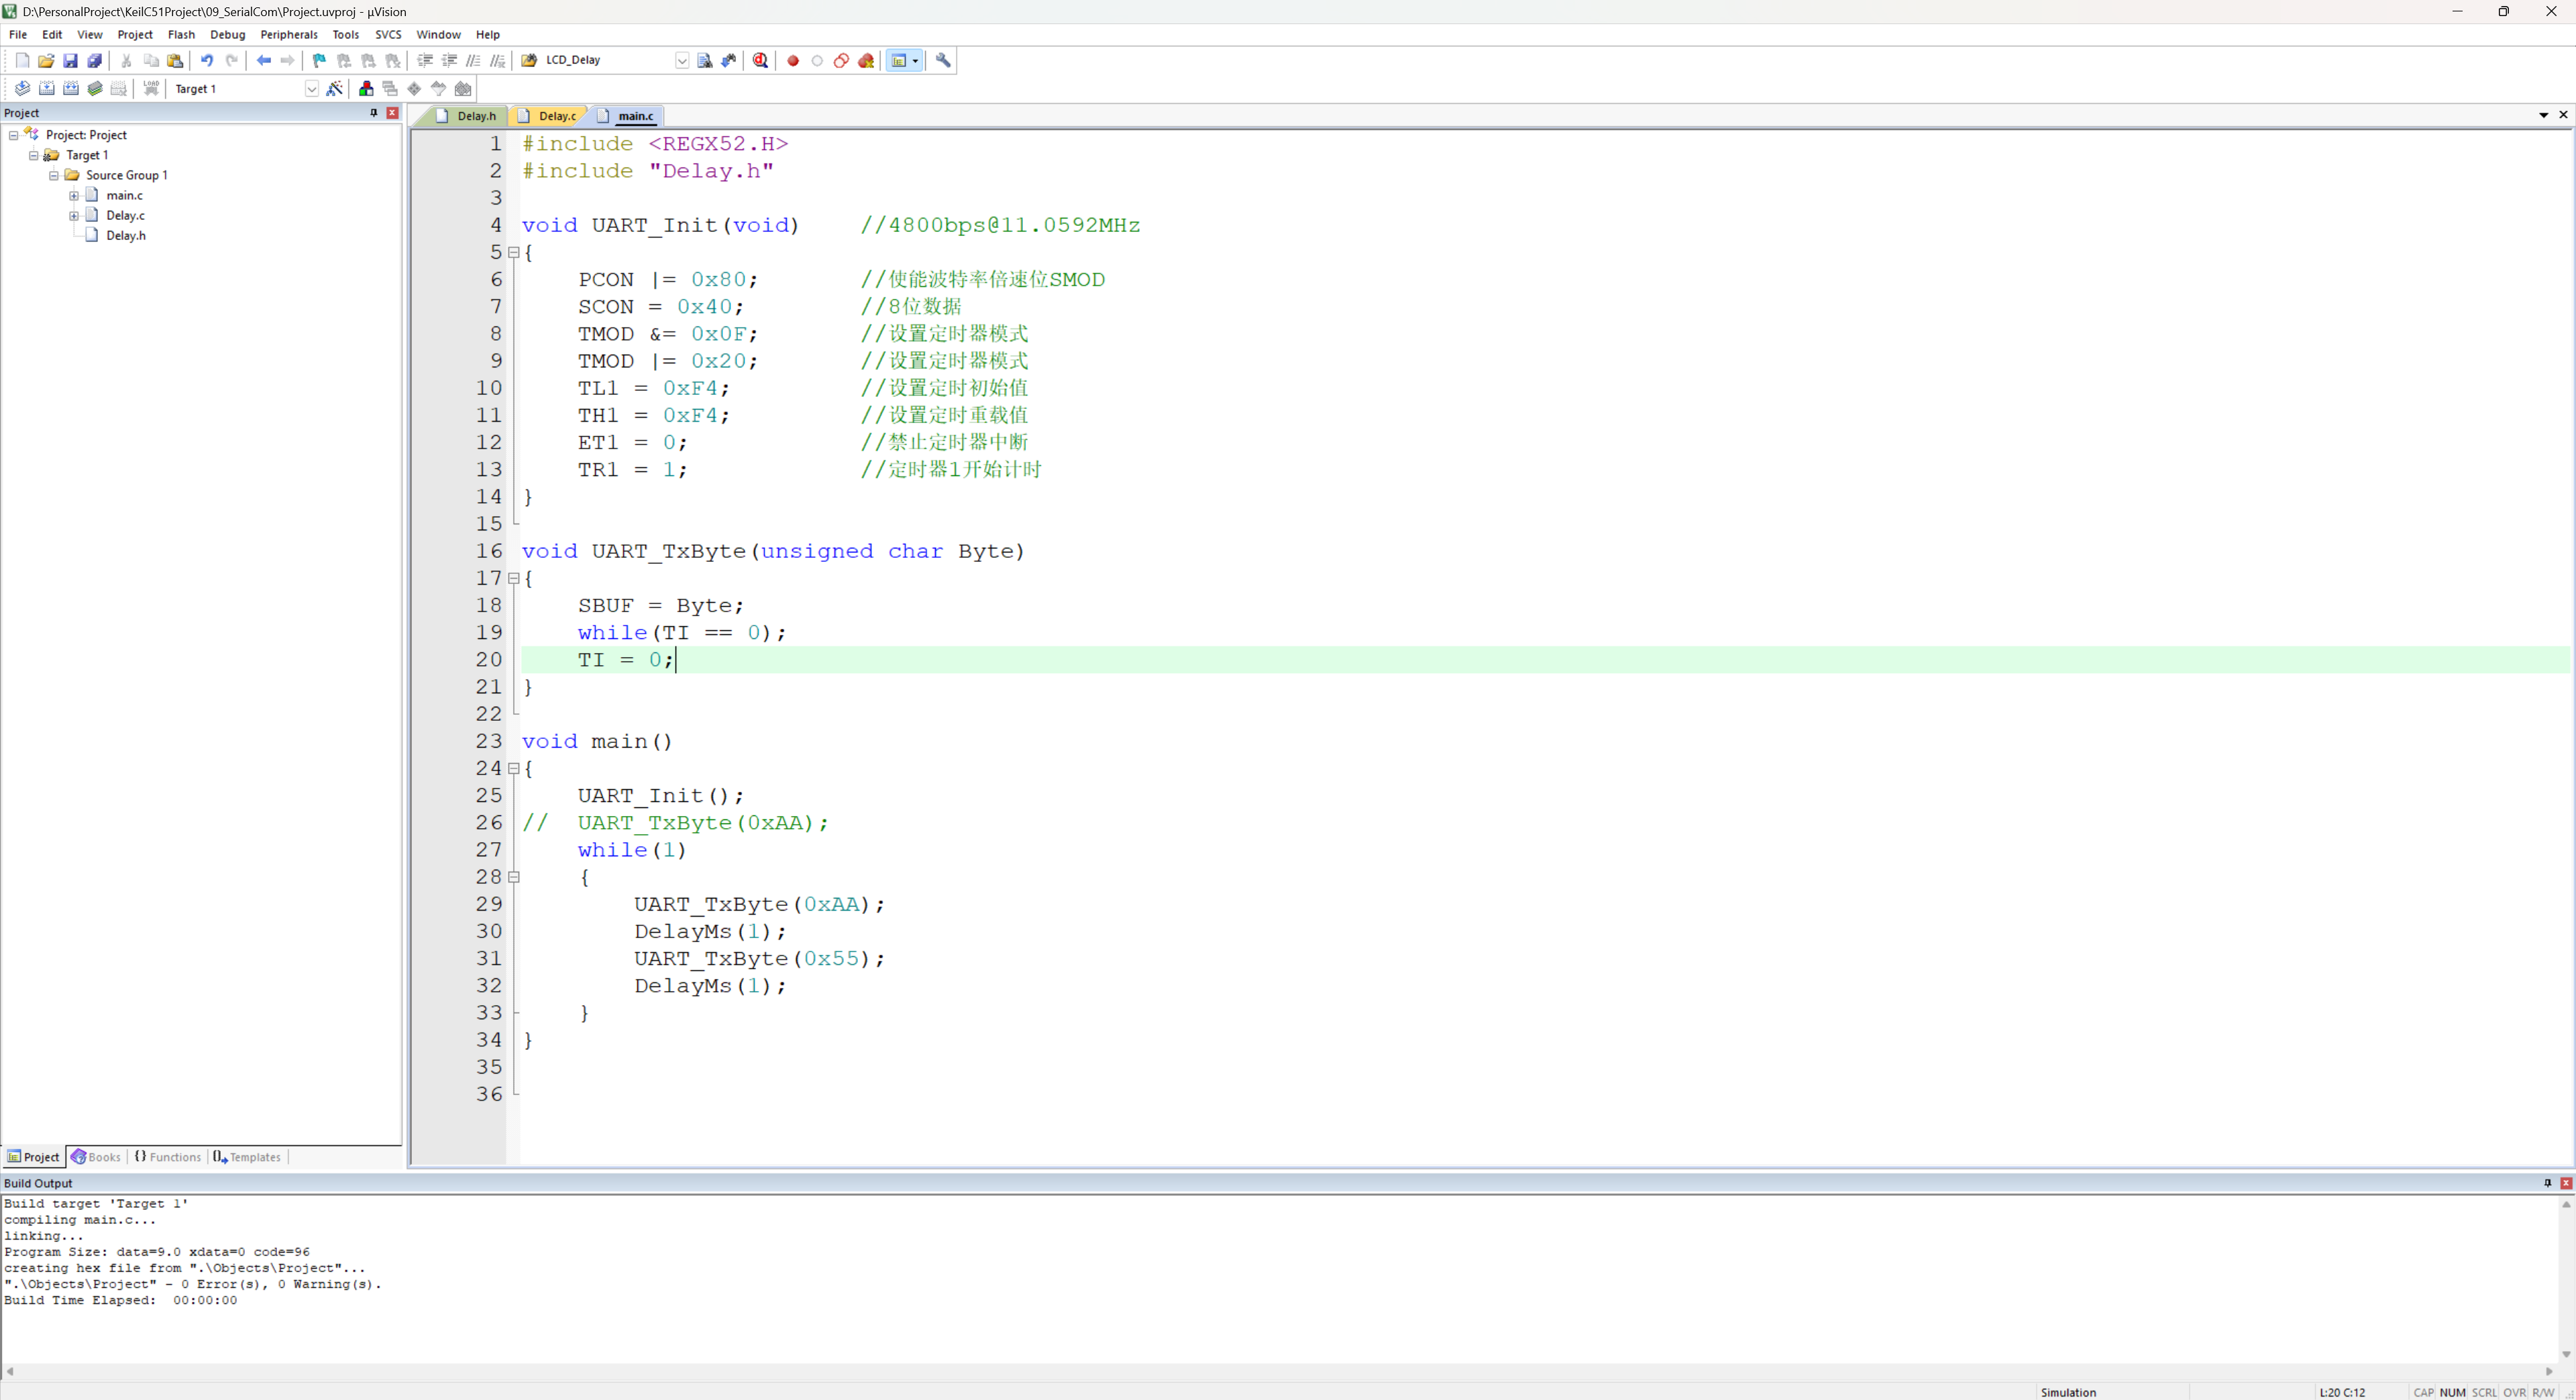Open Manage Project Items with colored blocks icon
The image size is (2576, 1400).
(x=366, y=88)
